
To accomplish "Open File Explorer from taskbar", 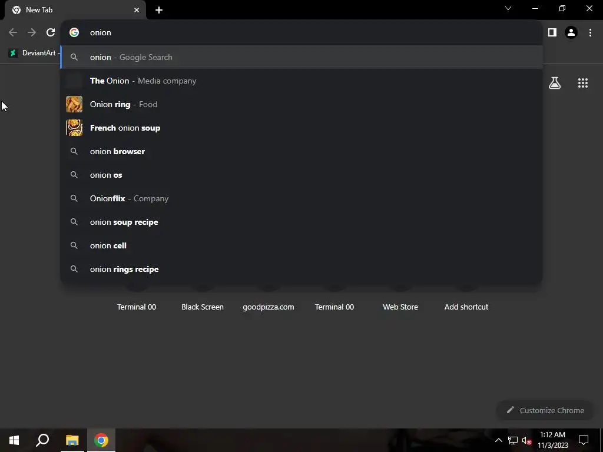I will (x=72, y=440).
